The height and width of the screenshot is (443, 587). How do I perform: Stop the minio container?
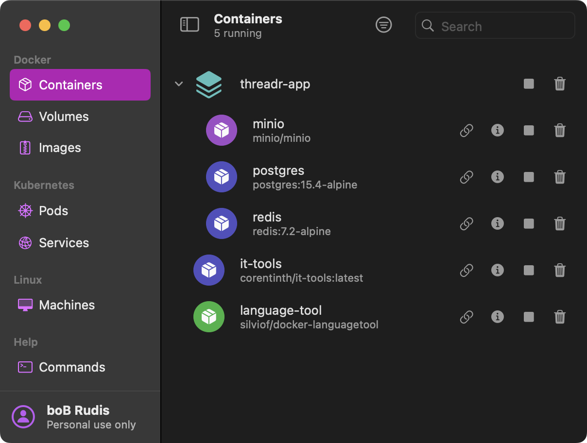529,131
